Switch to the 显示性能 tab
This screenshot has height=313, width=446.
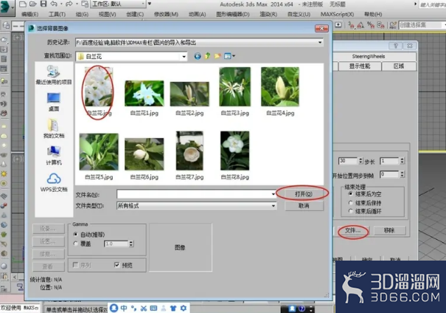(x=360, y=66)
